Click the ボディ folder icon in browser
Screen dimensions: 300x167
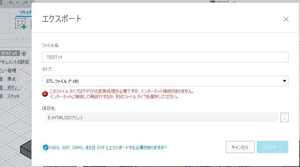click(2, 87)
